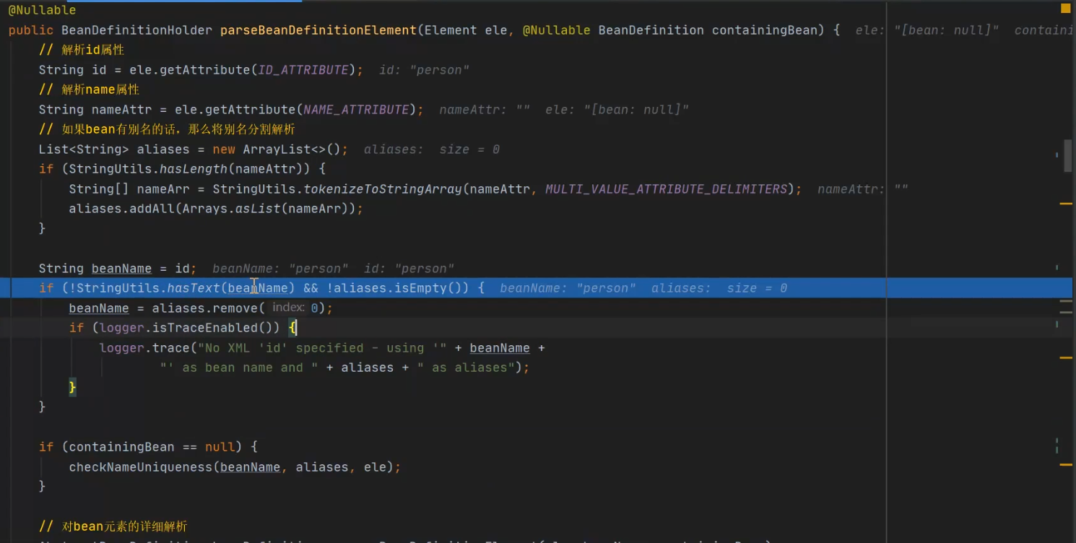Viewport: 1076px width, 543px height.
Task: Click the 'Element' parameter type in signature
Action: click(x=451, y=30)
